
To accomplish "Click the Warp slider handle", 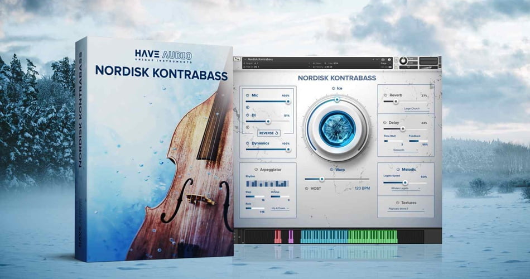I will (321, 179).
